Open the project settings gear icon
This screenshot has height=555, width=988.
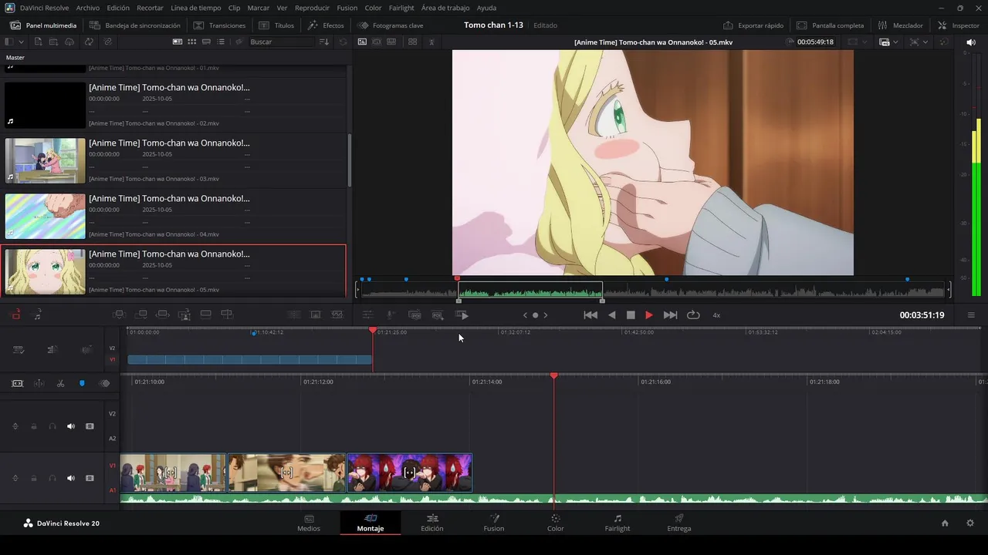pos(970,523)
